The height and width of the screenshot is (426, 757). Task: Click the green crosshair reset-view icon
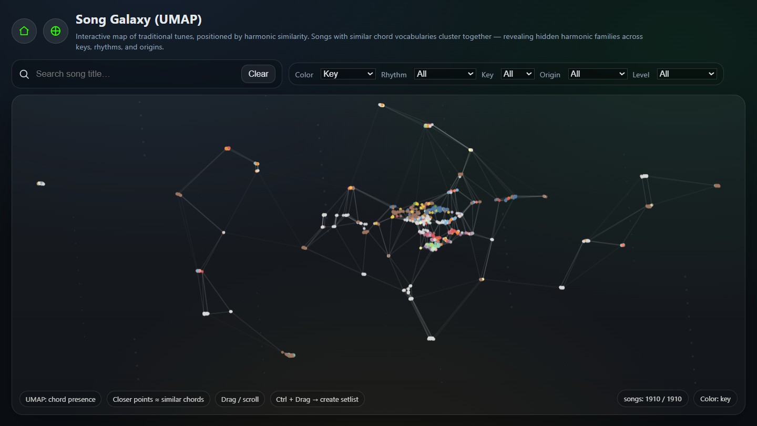[55, 31]
